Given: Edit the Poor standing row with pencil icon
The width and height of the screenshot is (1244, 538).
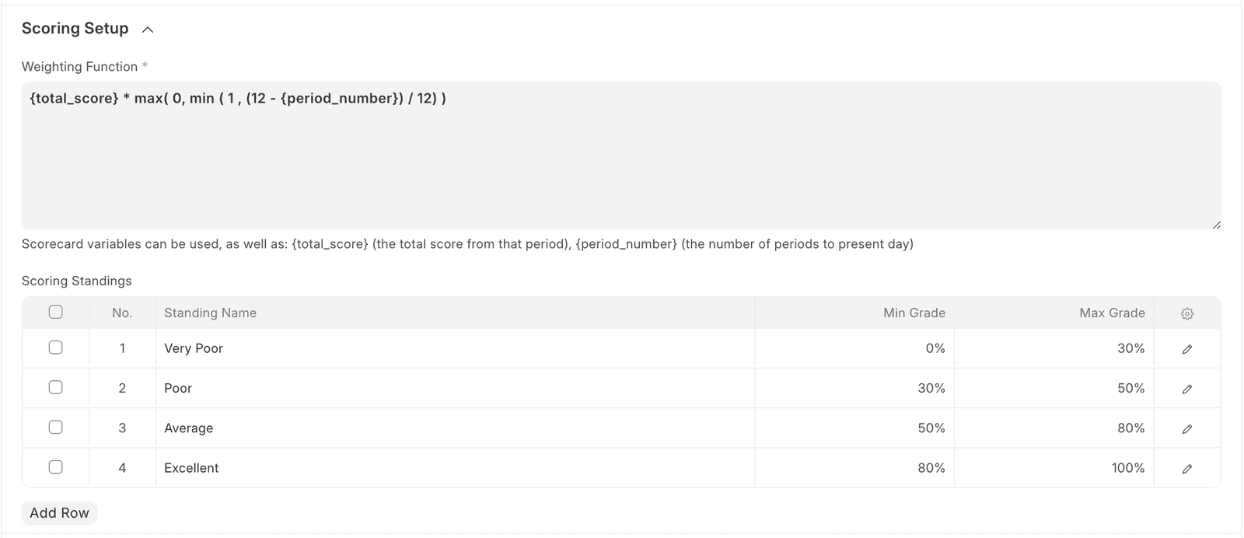Looking at the screenshot, I should (x=1186, y=389).
